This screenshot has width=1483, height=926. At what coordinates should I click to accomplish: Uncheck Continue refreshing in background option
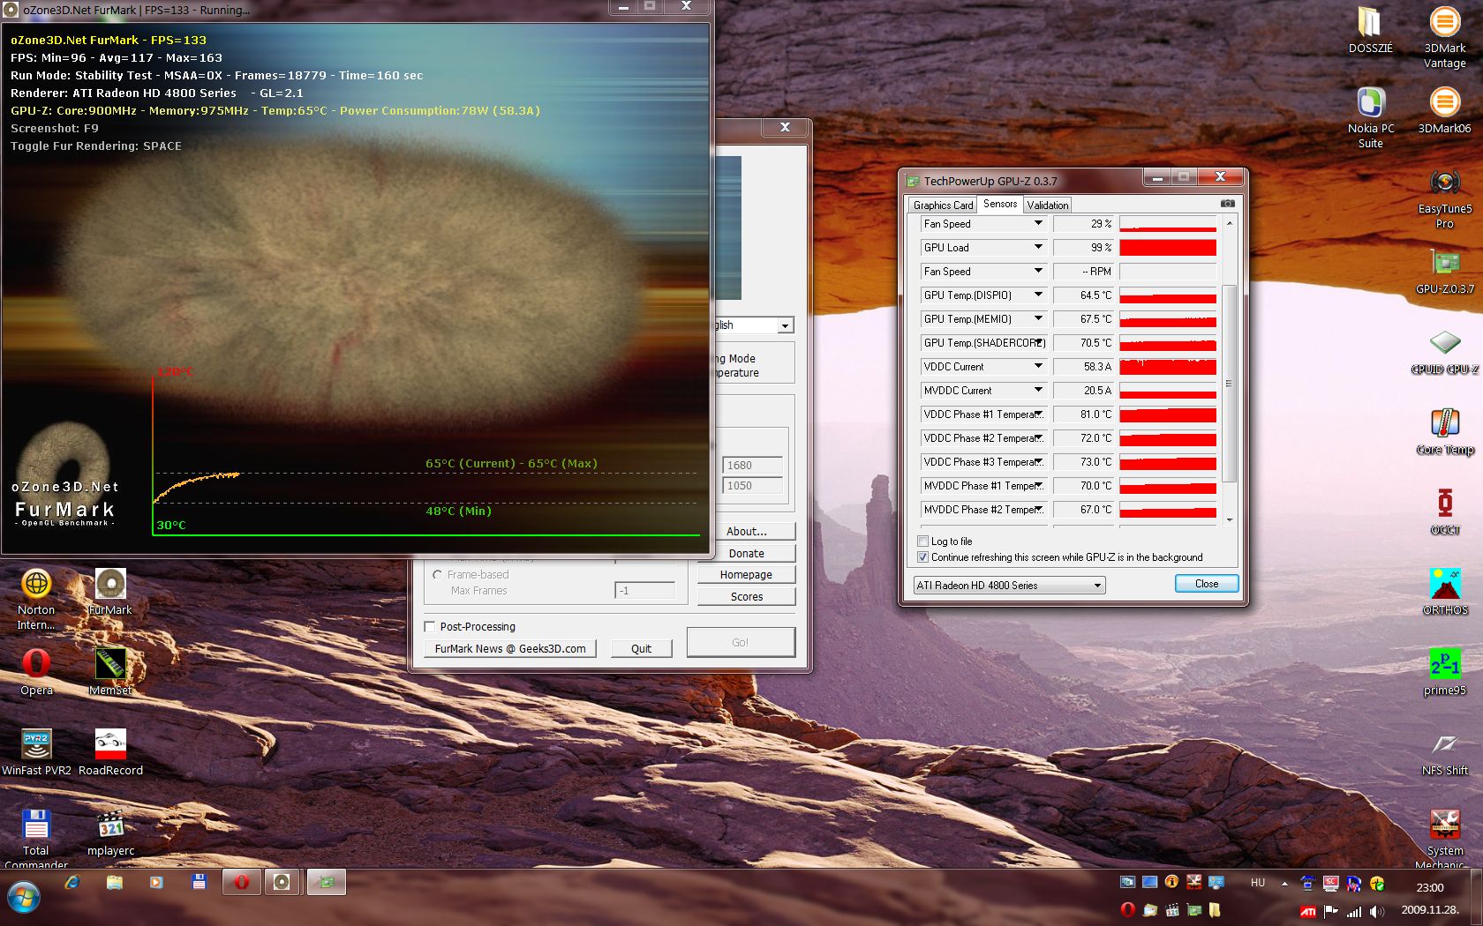pos(923,557)
